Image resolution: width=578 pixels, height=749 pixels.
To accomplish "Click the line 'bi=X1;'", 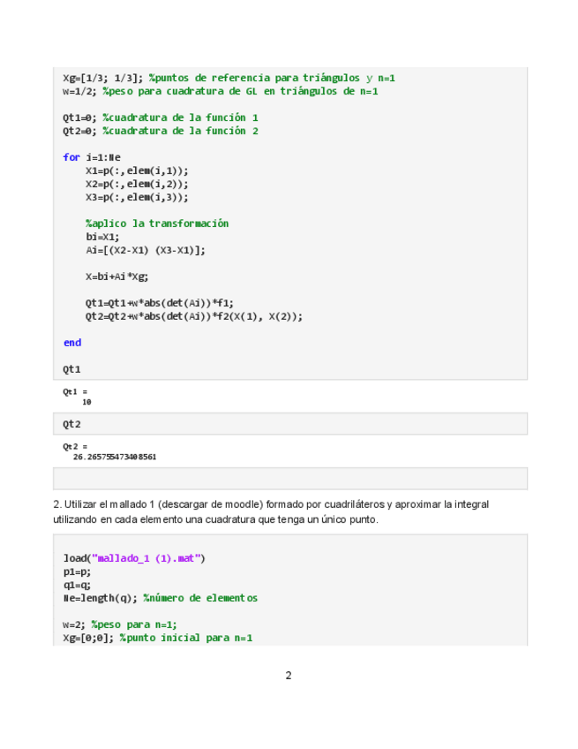I will coord(102,237).
